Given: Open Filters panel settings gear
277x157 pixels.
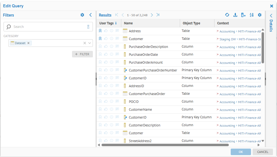Looking at the screenshot, I should (82, 15).
